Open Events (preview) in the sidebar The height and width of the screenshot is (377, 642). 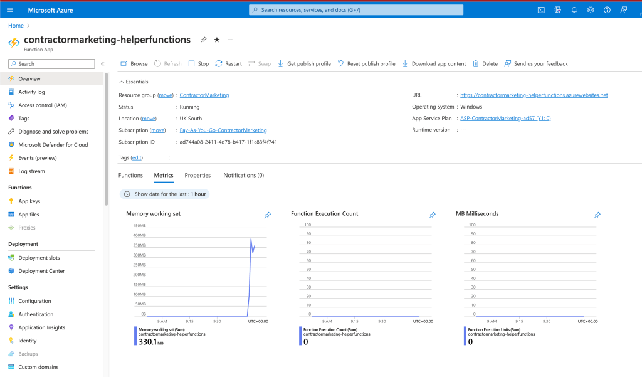tap(51, 158)
